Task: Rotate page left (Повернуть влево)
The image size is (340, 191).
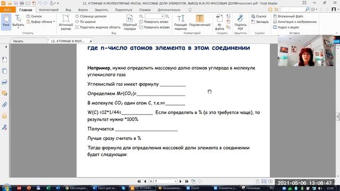Action: coord(154,22)
